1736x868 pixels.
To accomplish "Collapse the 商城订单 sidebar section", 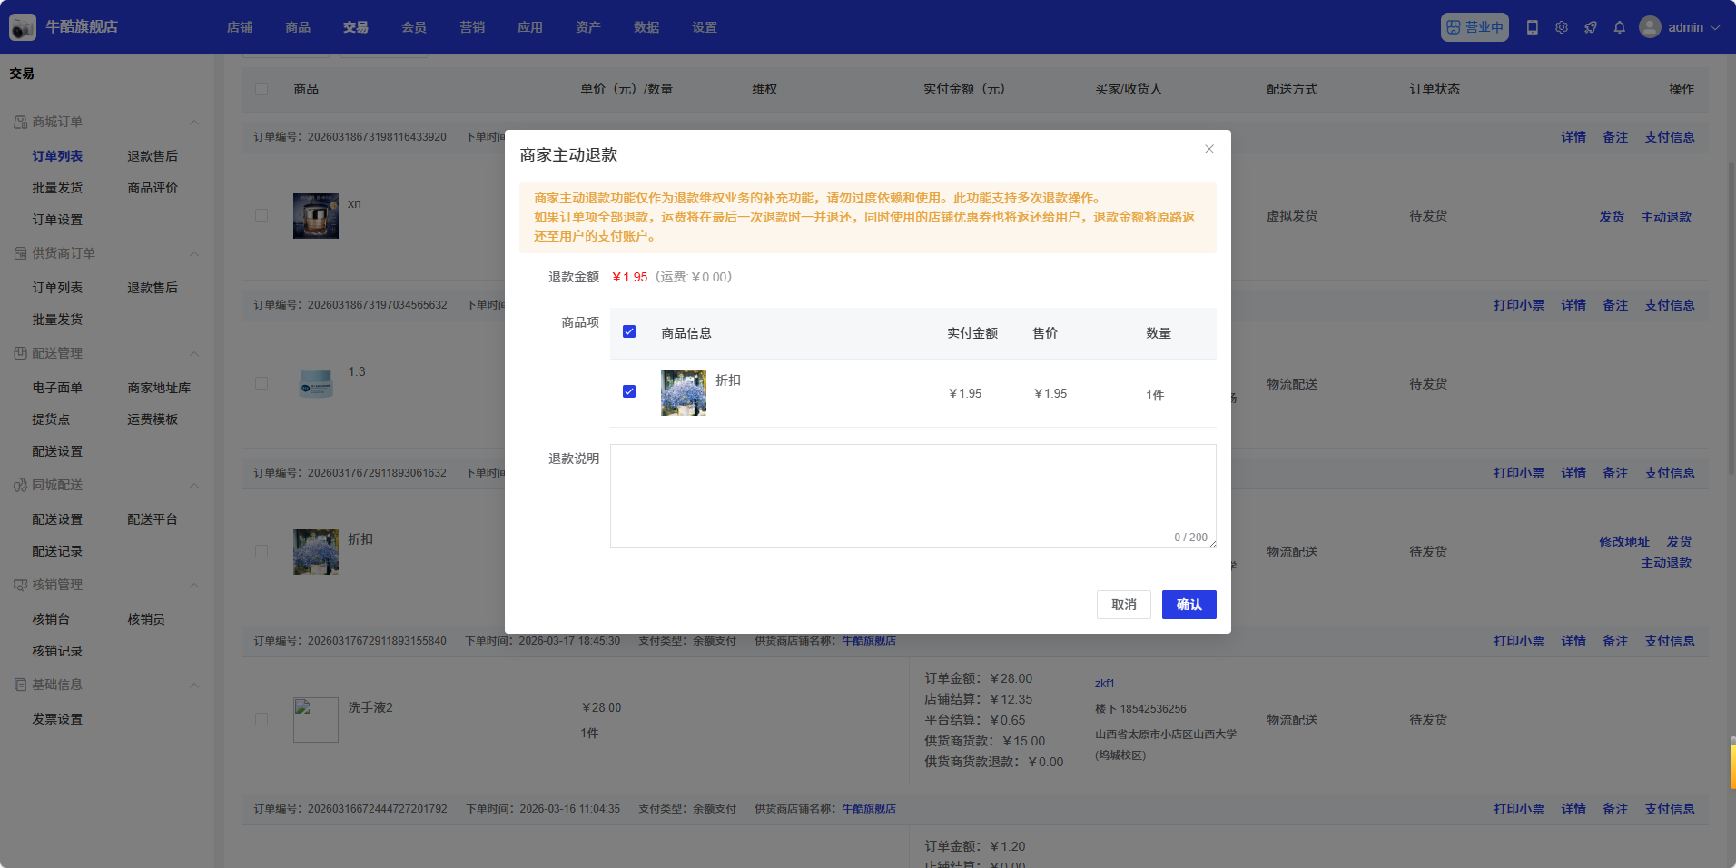I will [193, 123].
